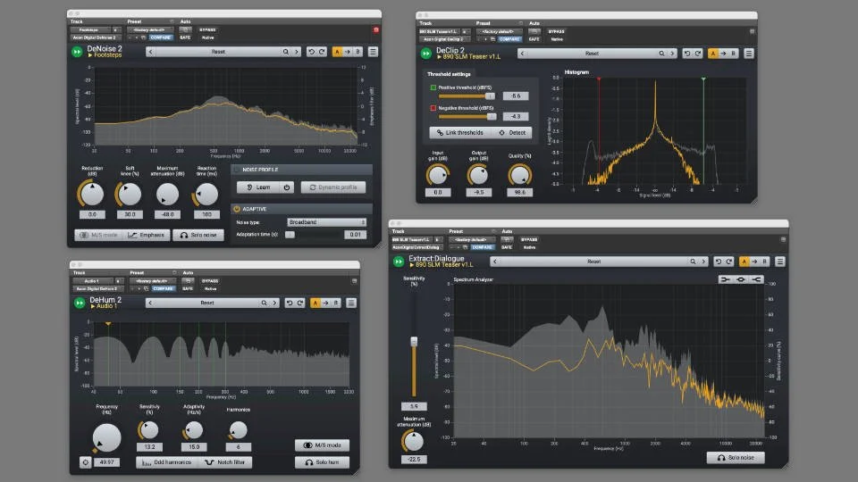Click Dynamic profile button
Viewport: 858px width, 482px height.
point(333,187)
